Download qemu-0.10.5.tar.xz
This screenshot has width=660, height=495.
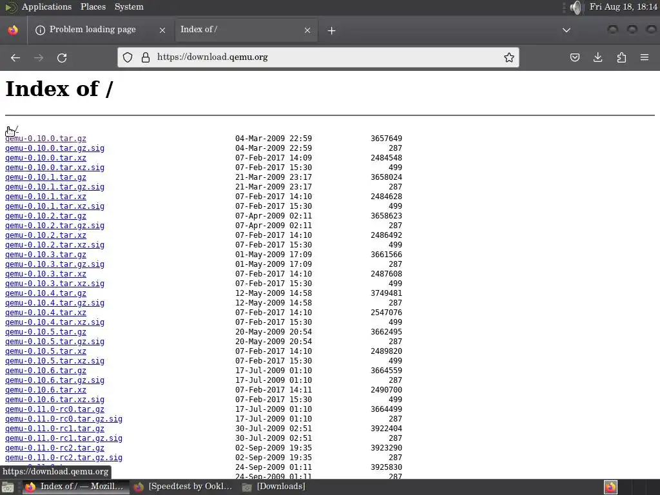(46, 351)
